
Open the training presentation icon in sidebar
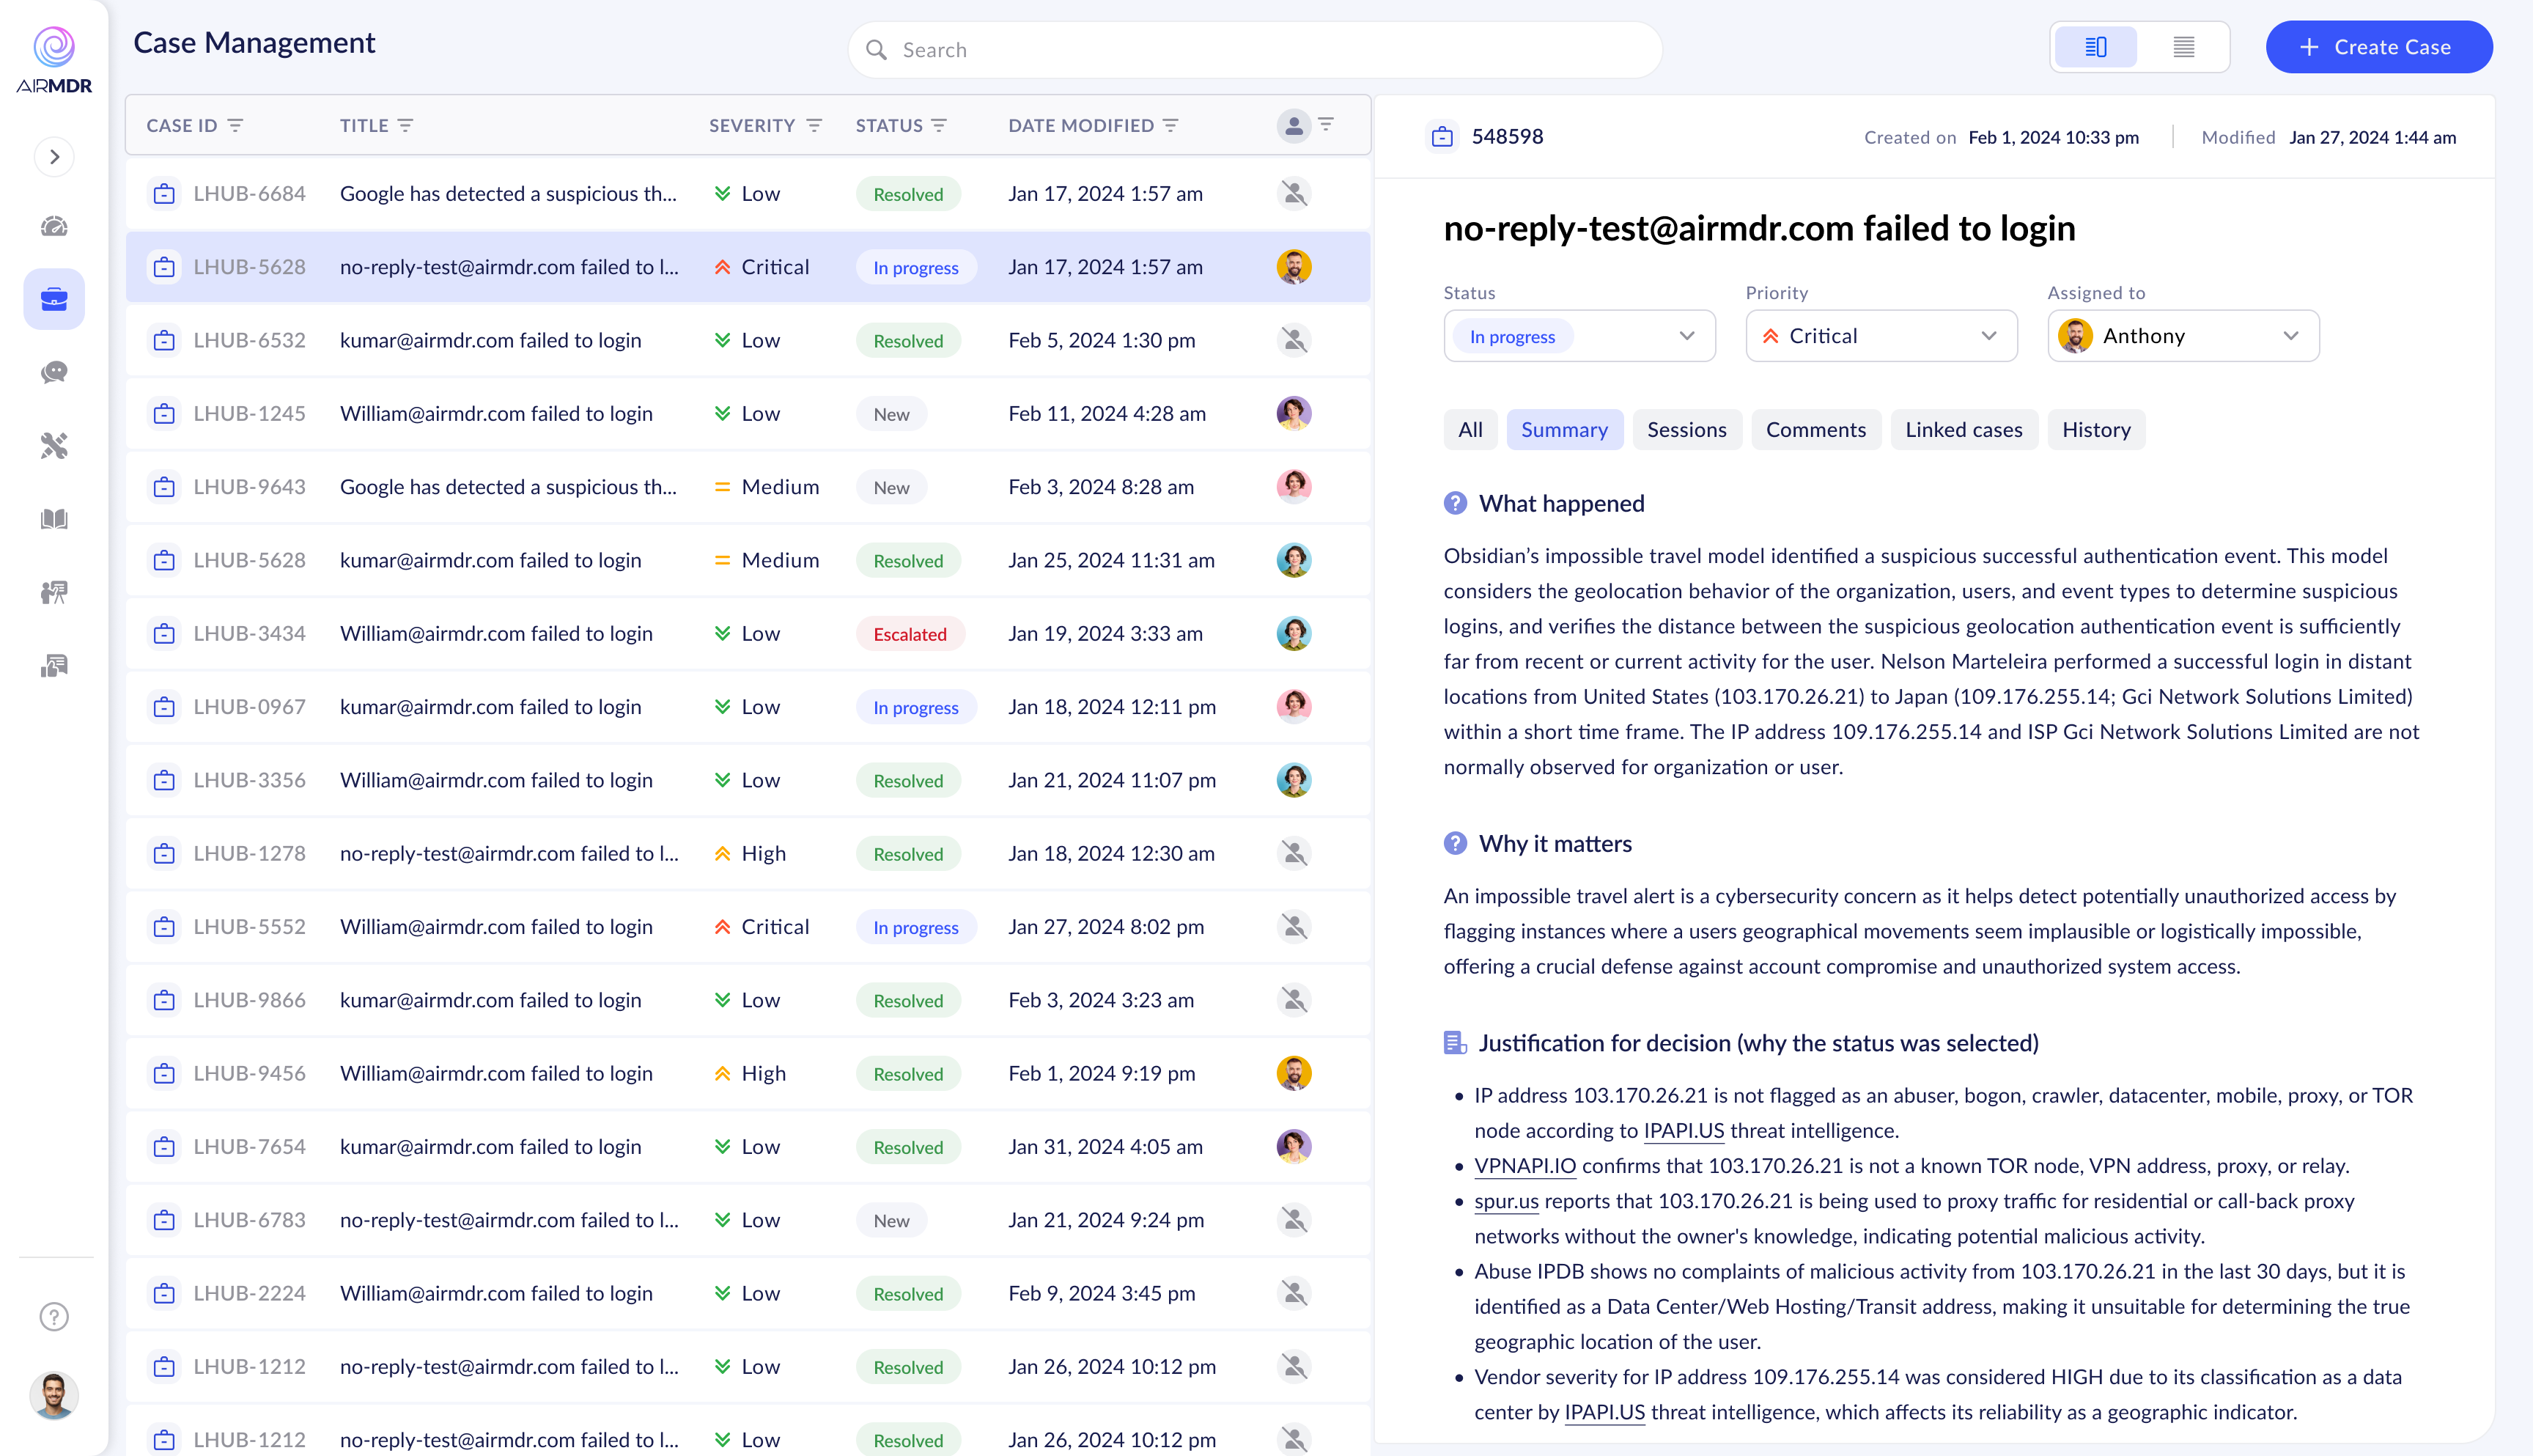55,592
